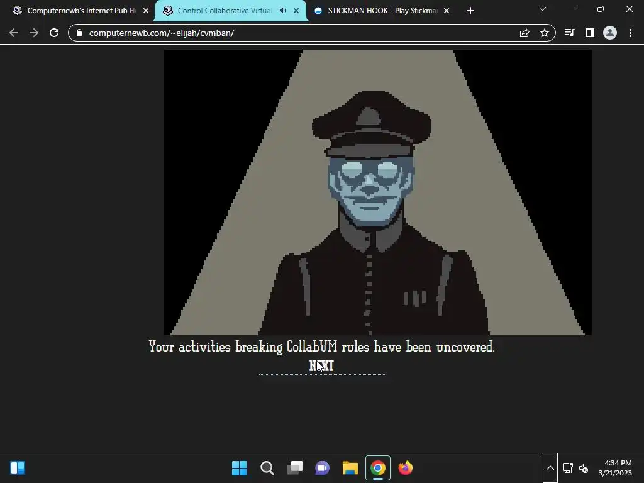Open the network status tray icon

coord(568,468)
